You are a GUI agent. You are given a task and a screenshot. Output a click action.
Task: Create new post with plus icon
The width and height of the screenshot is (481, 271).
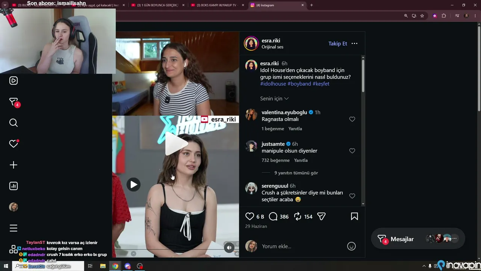[x=14, y=165]
